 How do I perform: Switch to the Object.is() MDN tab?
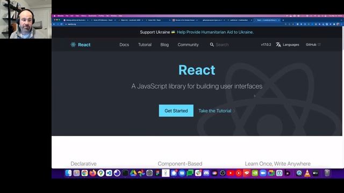pos(131,20)
